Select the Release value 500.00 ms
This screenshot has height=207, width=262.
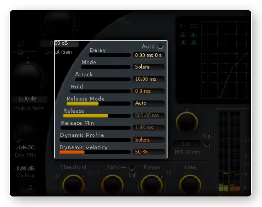click(148, 115)
